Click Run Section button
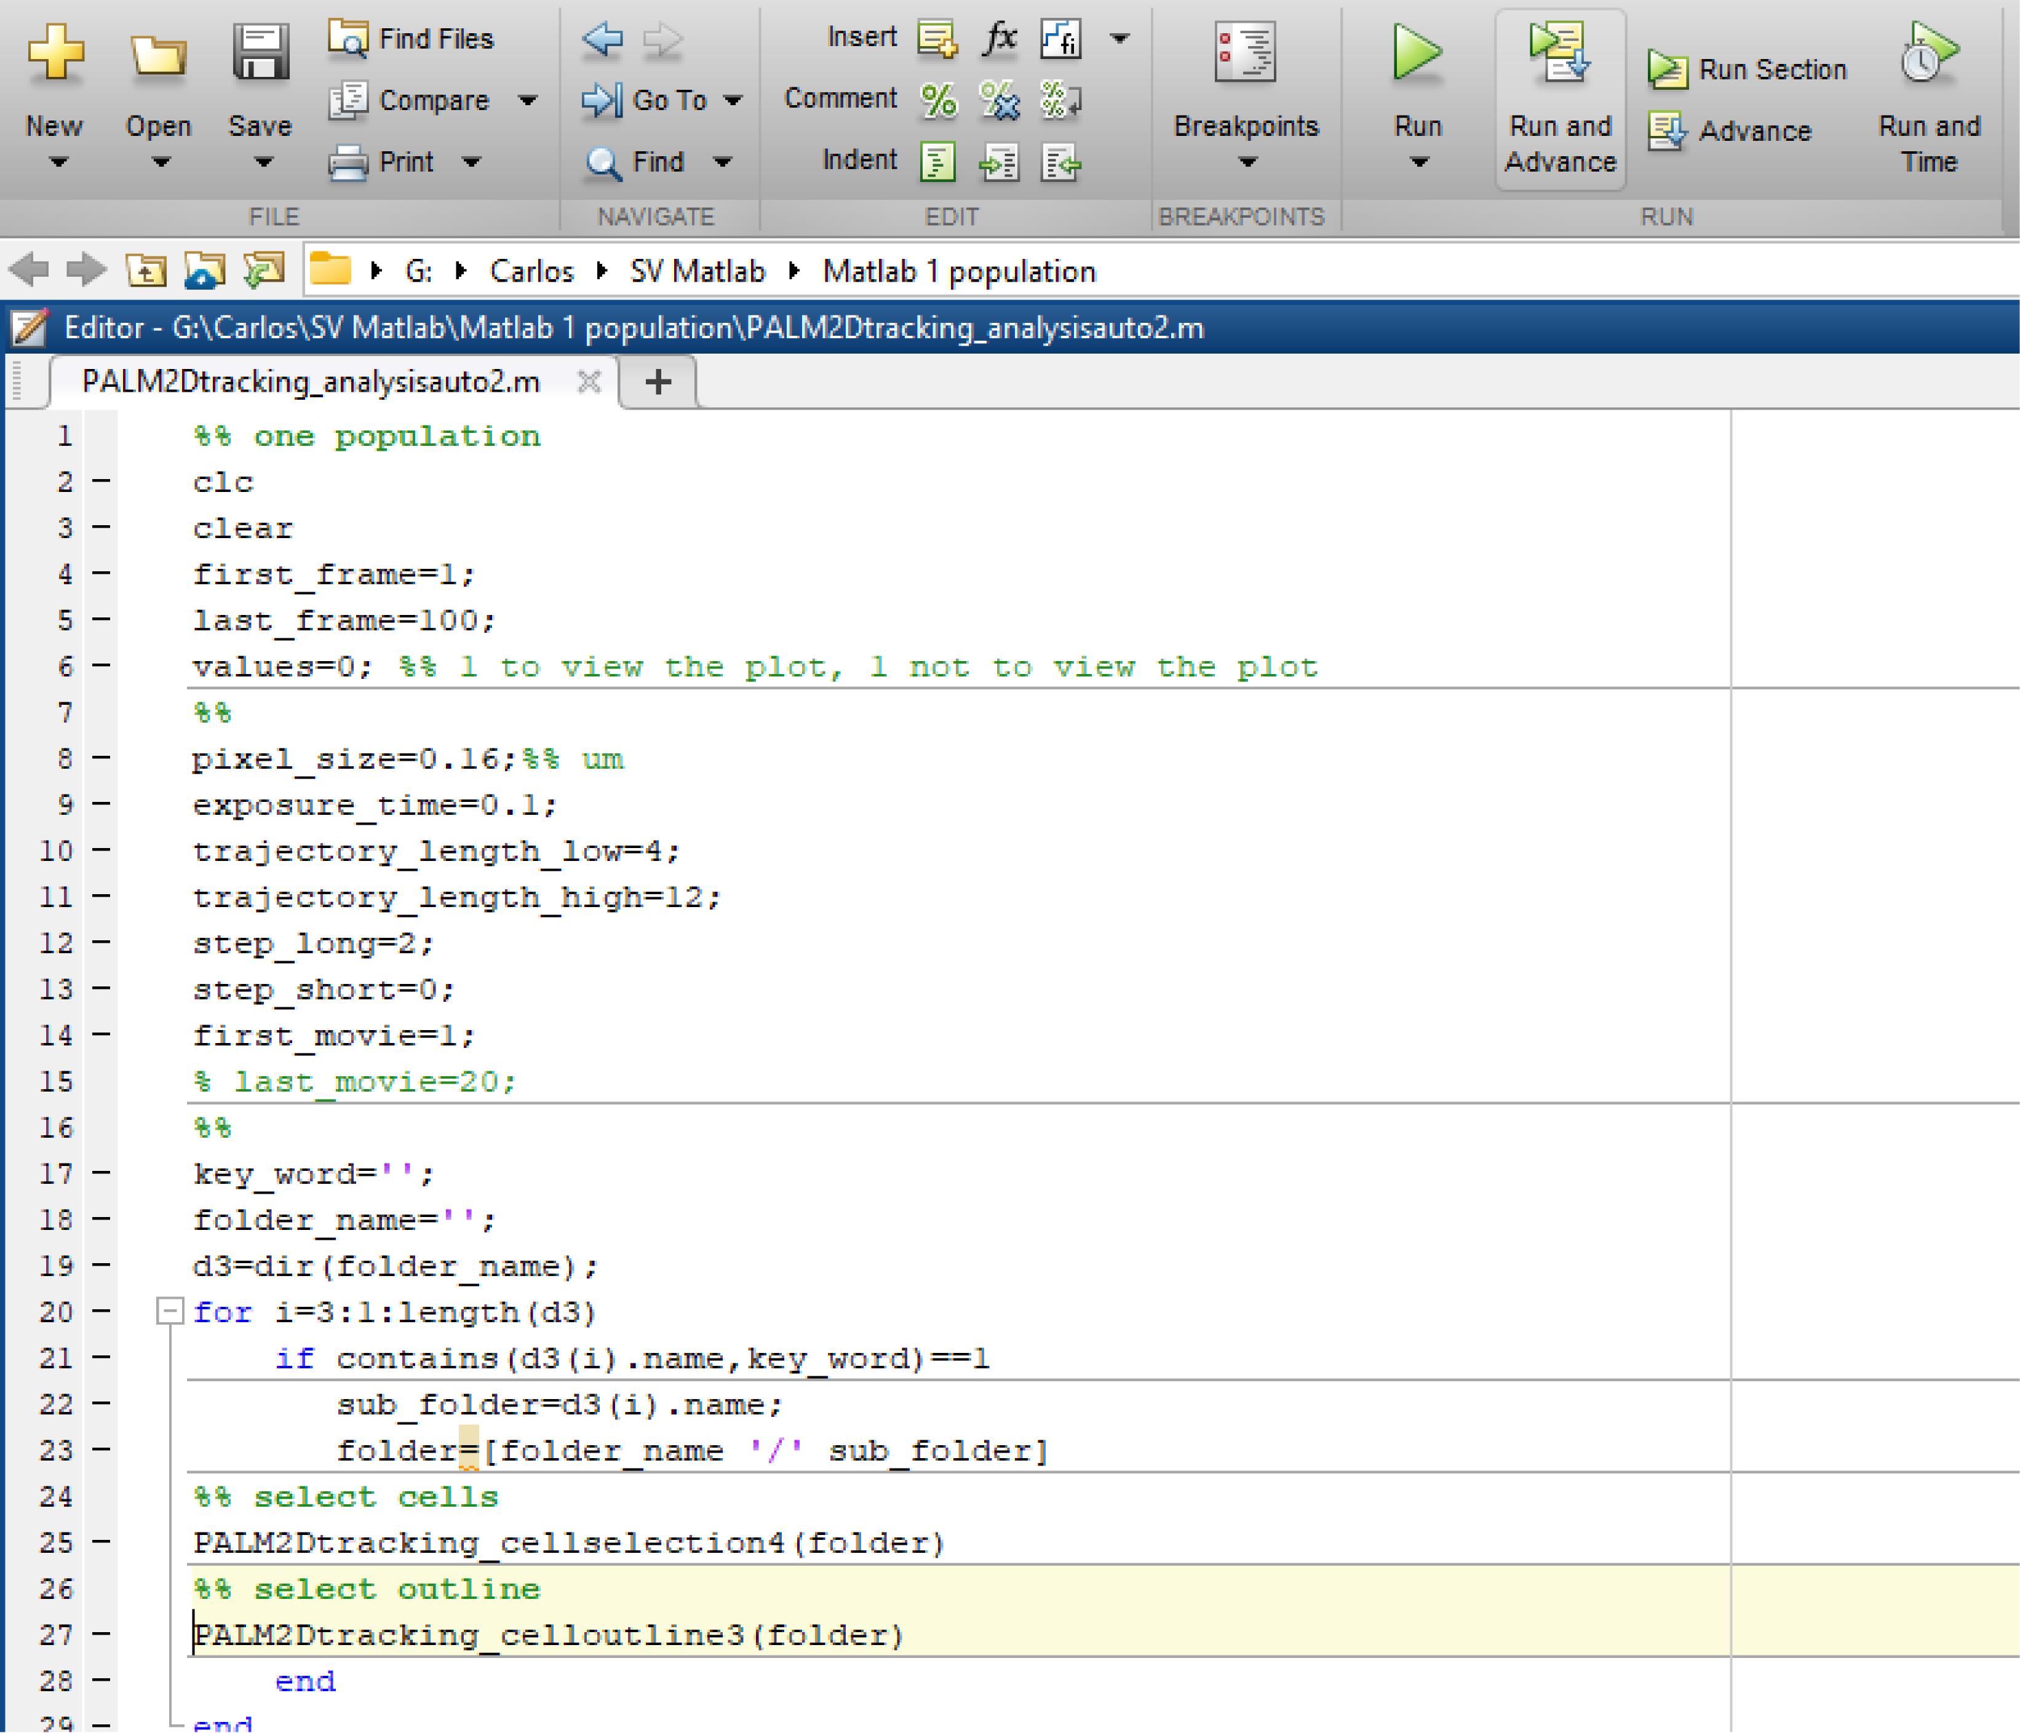This screenshot has width=2020, height=1733. pos(1747,69)
